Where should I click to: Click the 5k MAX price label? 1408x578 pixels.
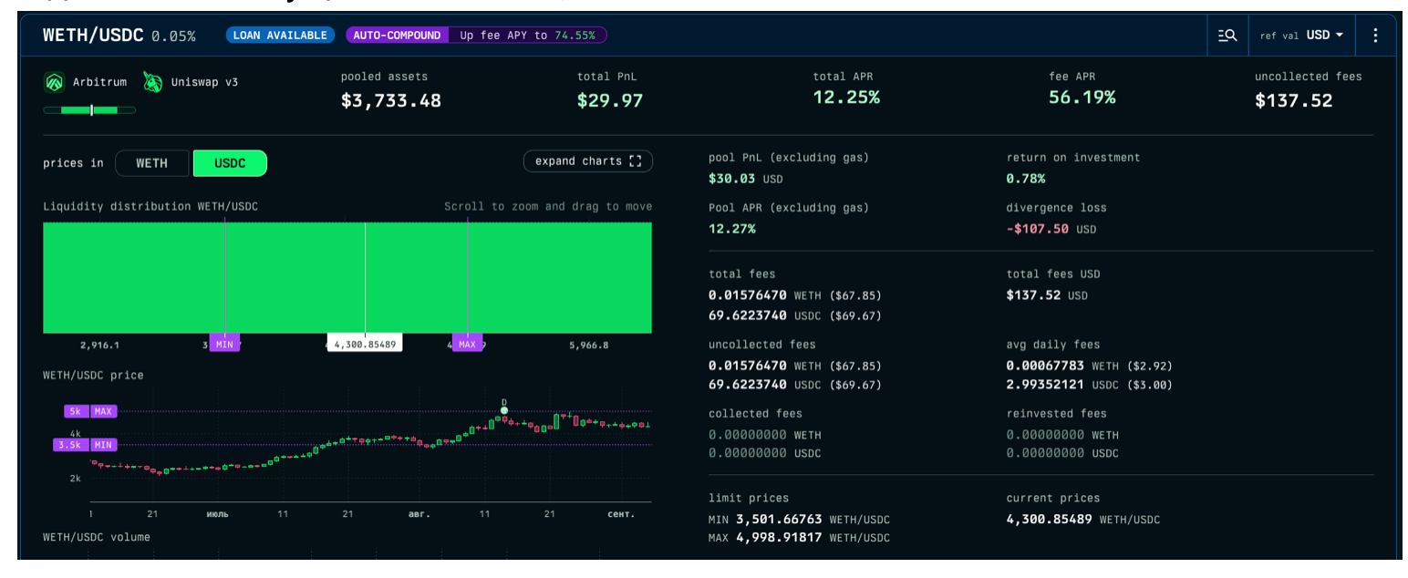[x=90, y=411]
